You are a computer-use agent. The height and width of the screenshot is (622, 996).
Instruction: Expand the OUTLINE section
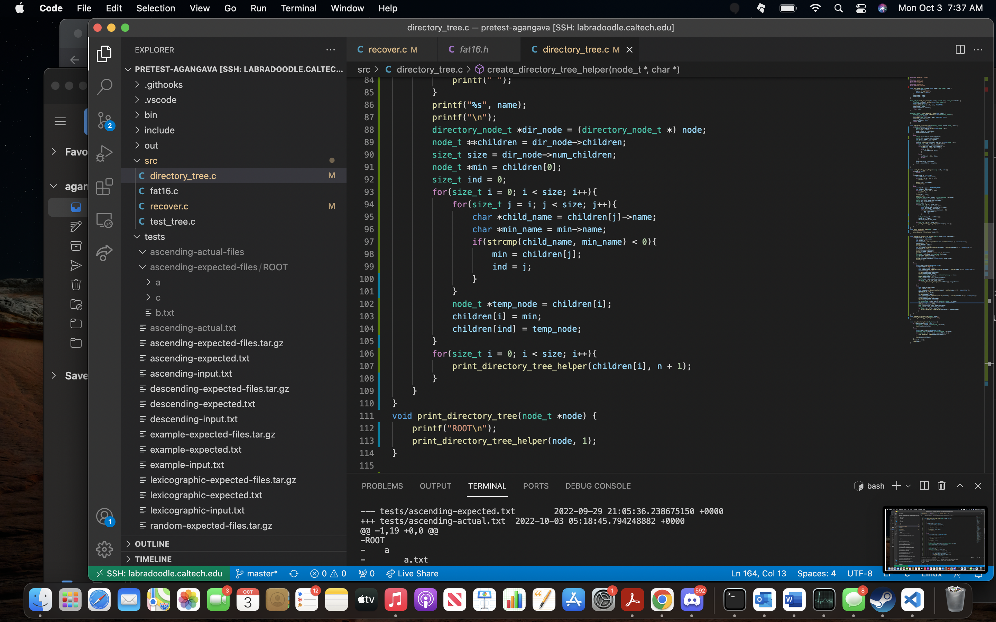pos(152,544)
